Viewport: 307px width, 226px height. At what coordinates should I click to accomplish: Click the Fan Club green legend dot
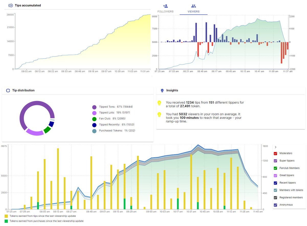pos(94,119)
